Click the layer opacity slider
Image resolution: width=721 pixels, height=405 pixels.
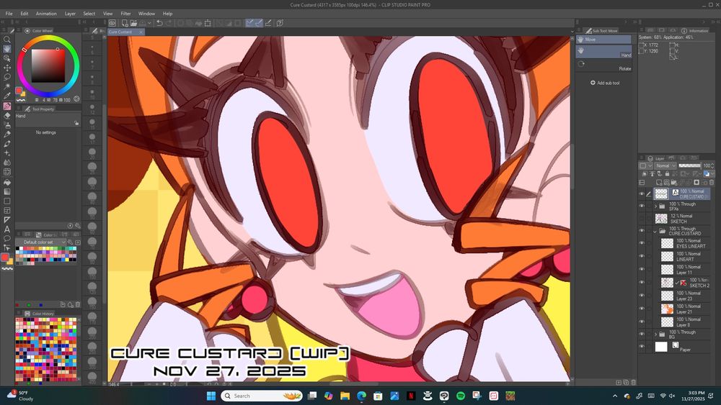(689, 165)
